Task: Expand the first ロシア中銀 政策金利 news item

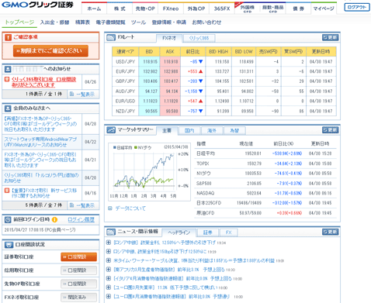Action: [109, 243]
